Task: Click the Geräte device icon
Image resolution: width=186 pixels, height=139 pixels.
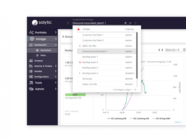Action: click(x=31, y=71)
